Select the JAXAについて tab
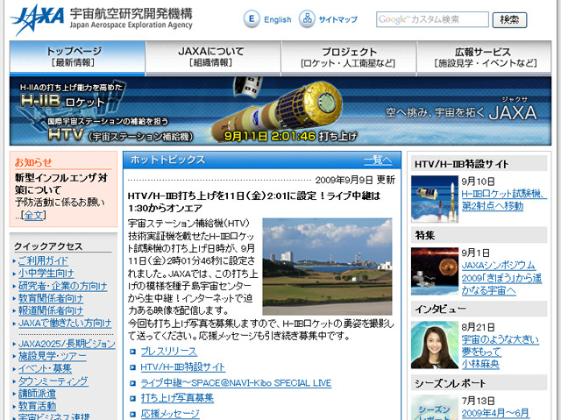Viewport: 561px width, 420px height. pos(213,58)
